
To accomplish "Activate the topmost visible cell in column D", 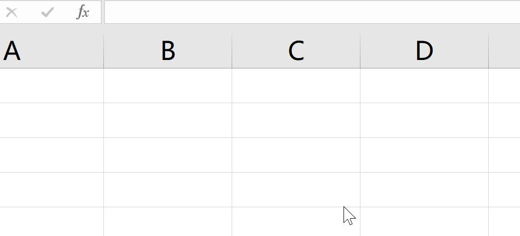I will [x=424, y=86].
